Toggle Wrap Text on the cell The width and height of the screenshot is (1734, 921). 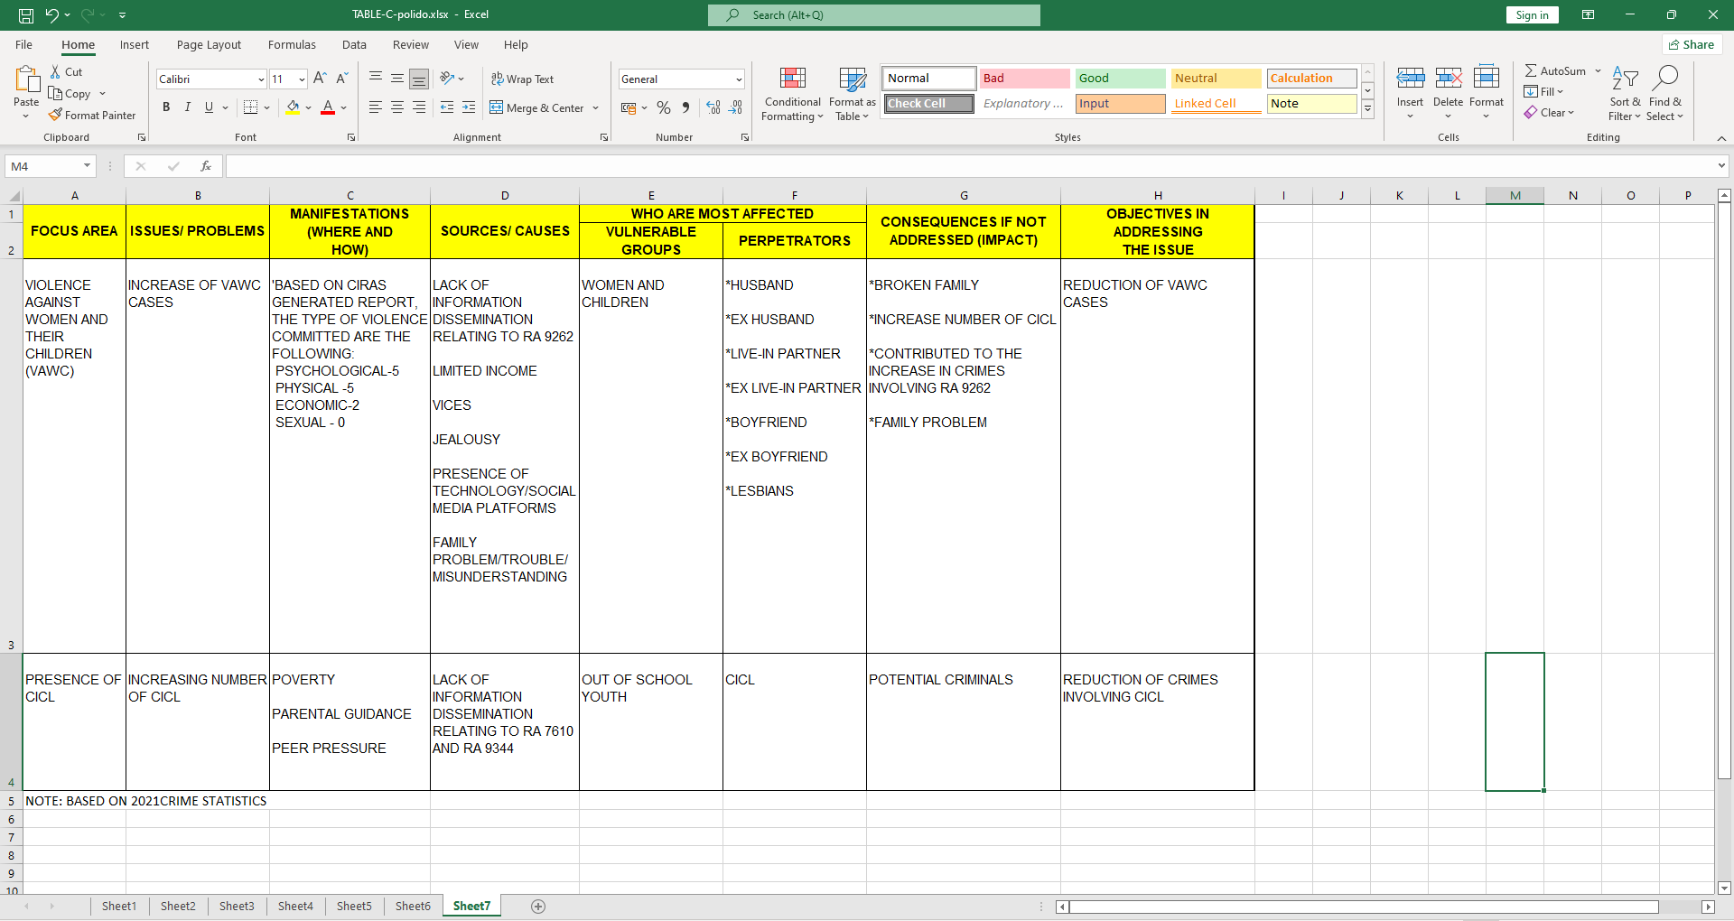pos(522,79)
